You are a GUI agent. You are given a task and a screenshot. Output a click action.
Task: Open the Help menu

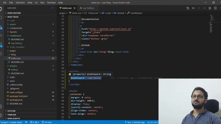[x=60, y=2]
